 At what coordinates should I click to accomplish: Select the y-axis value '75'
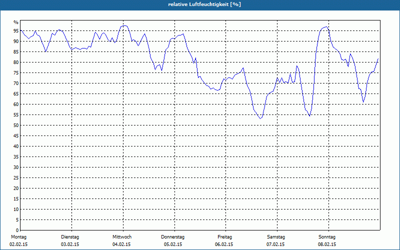coord(16,72)
